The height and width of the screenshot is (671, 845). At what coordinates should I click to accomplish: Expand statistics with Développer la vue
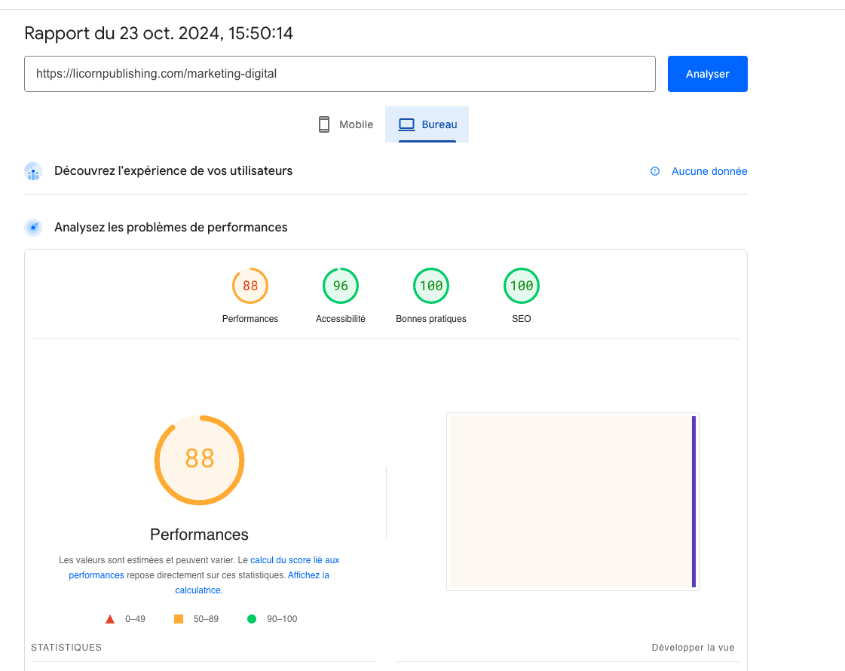pyautogui.click(x=693, y=648)
